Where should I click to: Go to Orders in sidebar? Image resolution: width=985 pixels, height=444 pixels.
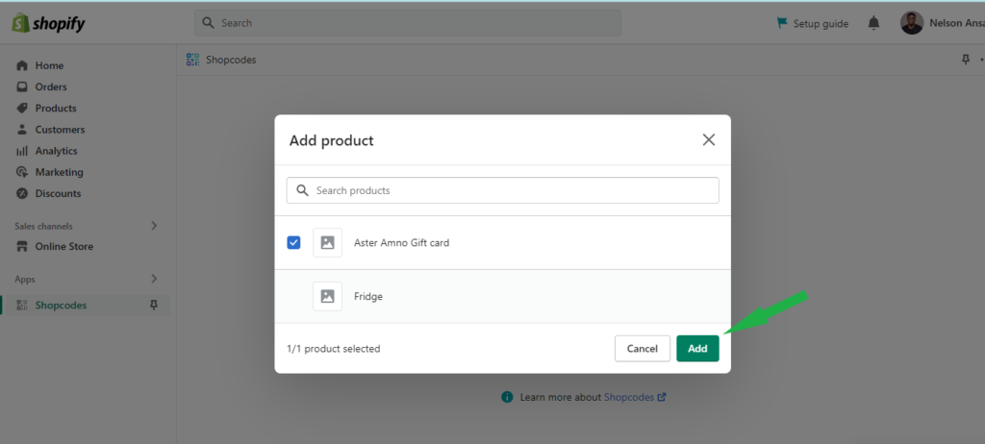(x=50, y=86)
